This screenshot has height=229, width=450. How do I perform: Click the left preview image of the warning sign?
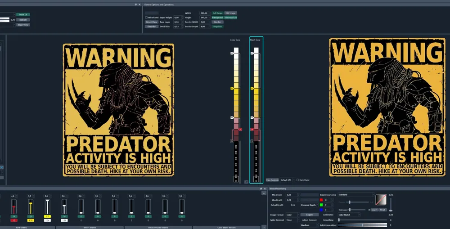tap(118, 110)
